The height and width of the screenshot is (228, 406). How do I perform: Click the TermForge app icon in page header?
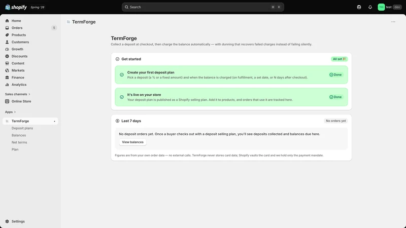(x=69, y=22)
